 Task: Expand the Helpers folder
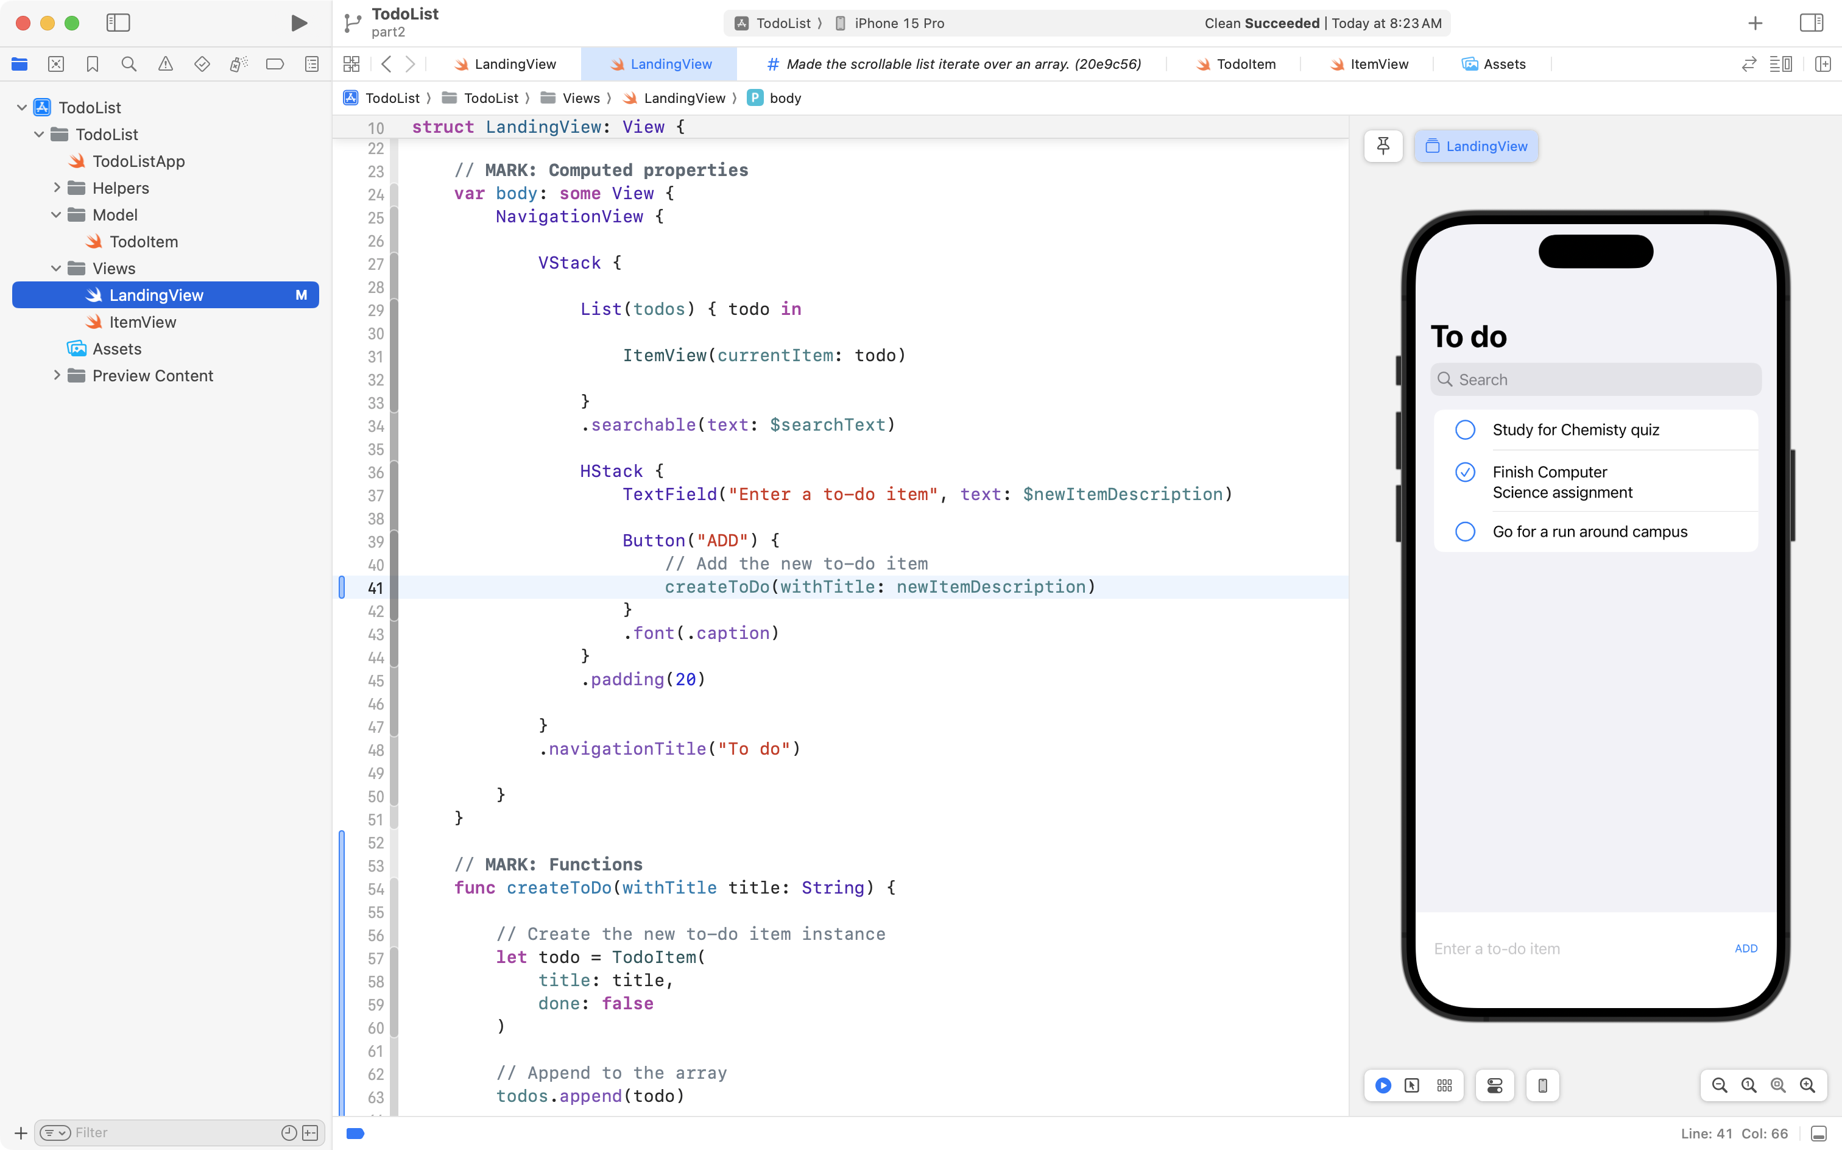pyautogui.click(x=56, y=188)
